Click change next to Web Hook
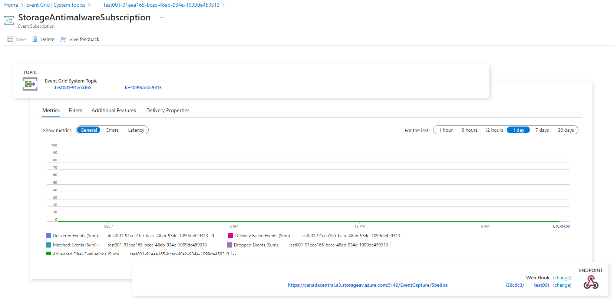 [562, 278]
